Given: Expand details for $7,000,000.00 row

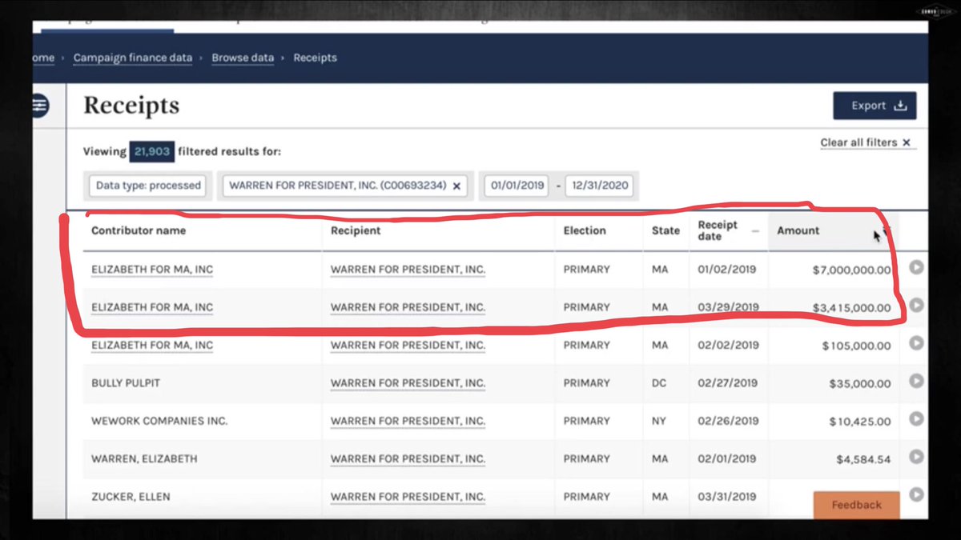Looking at the screenshot, I should pyautogui.click(x=916, y=267).
